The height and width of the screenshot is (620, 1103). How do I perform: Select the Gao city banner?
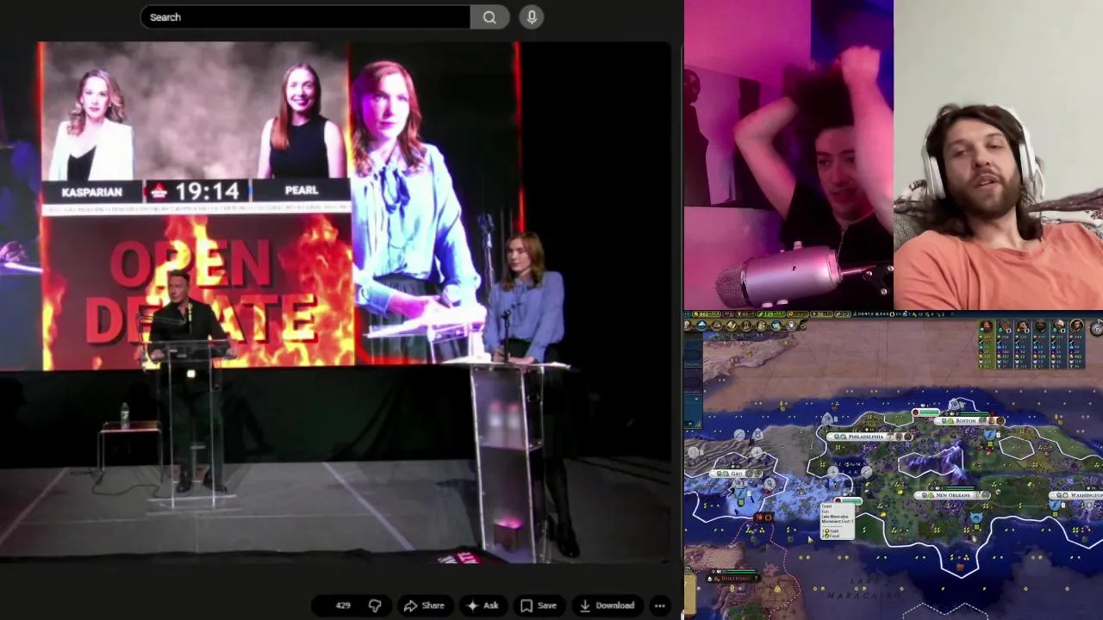[735, 474]
